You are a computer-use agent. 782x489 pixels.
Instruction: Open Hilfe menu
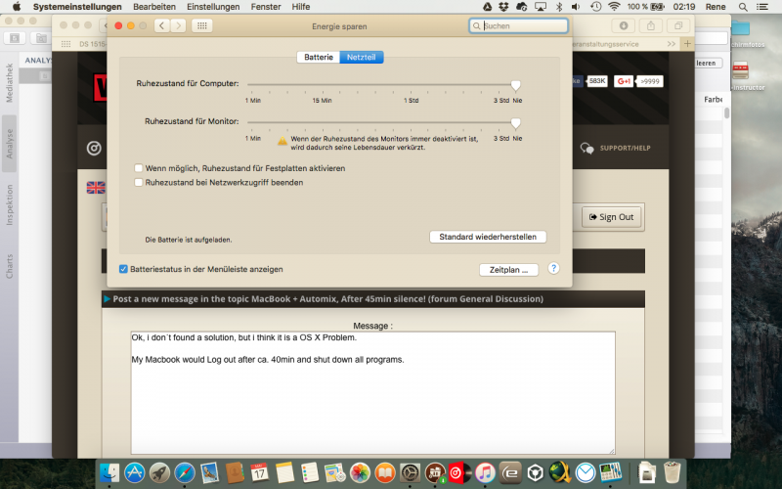[301, 7]
